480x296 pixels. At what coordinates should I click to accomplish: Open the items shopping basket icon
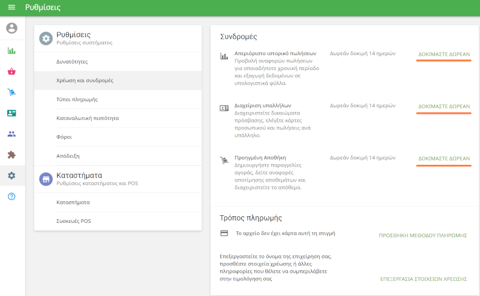pyautogui.click(x=12, y=72)
